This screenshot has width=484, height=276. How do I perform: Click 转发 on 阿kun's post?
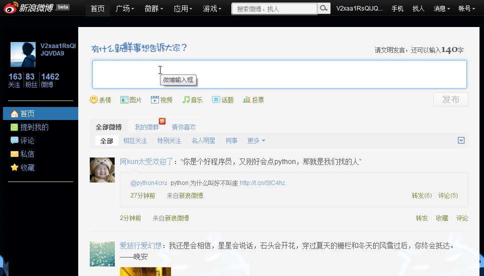[422, 218]
